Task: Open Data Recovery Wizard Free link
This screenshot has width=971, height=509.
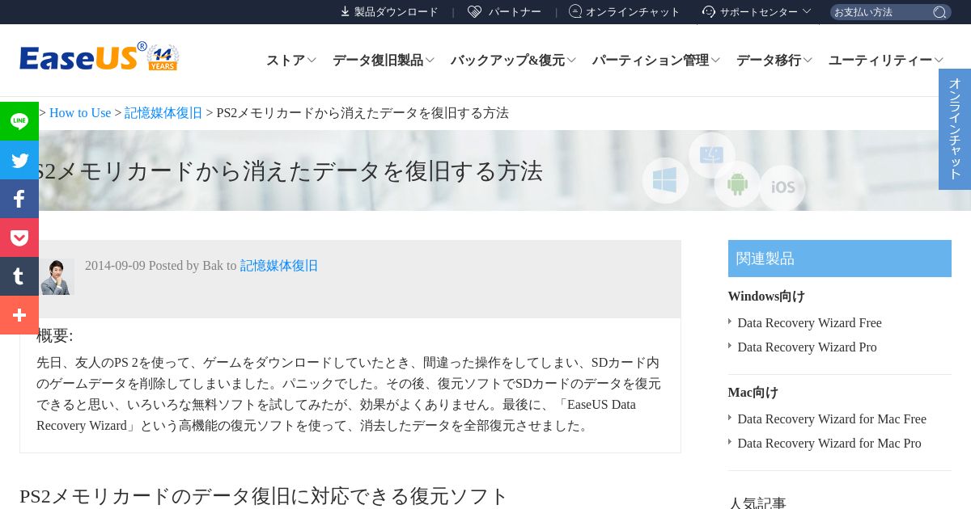Action: (809, 323)
